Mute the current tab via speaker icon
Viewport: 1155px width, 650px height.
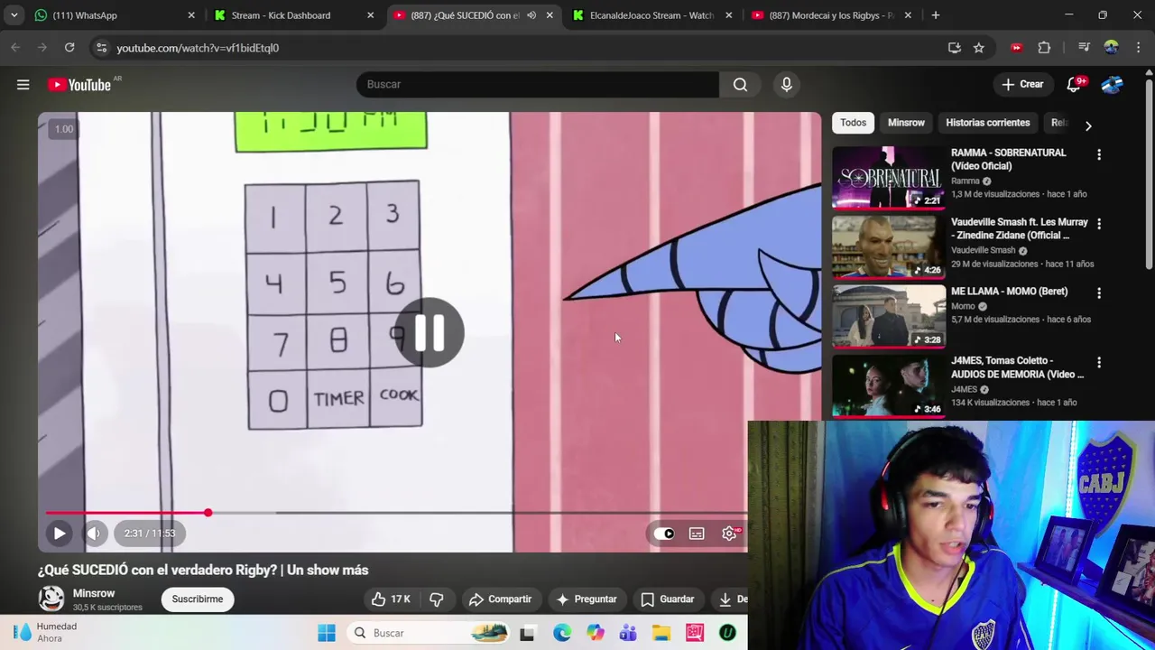click(531, 15)
